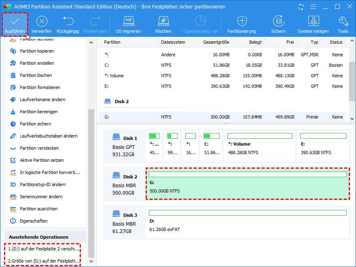356x267 pixels.
Task: Sort by Partition column header
Action: pyautogui.click(x=112, y=42)
